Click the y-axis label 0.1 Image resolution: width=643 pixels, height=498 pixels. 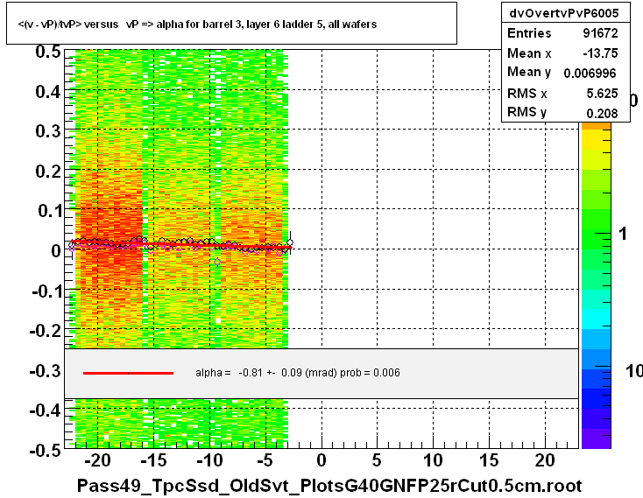coord(49,211)
